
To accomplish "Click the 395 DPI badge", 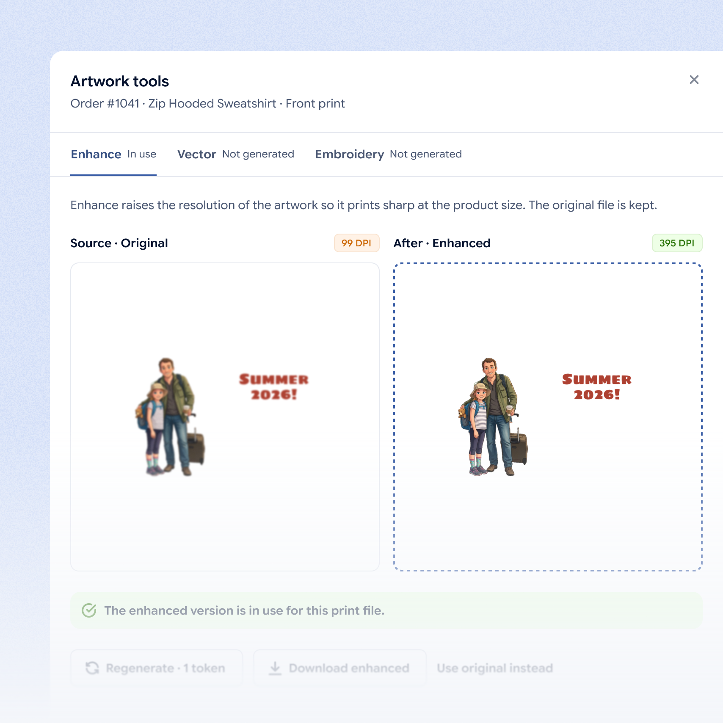I will 677,243.
